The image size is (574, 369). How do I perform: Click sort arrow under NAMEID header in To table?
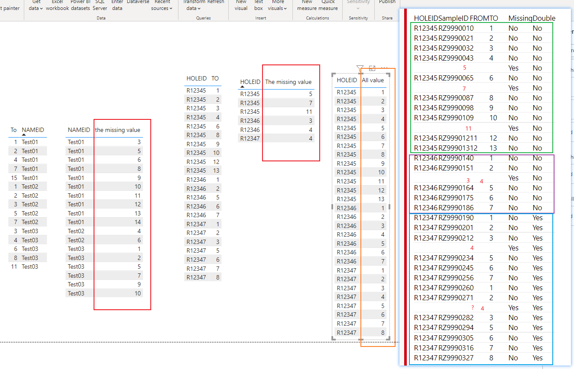24,135
